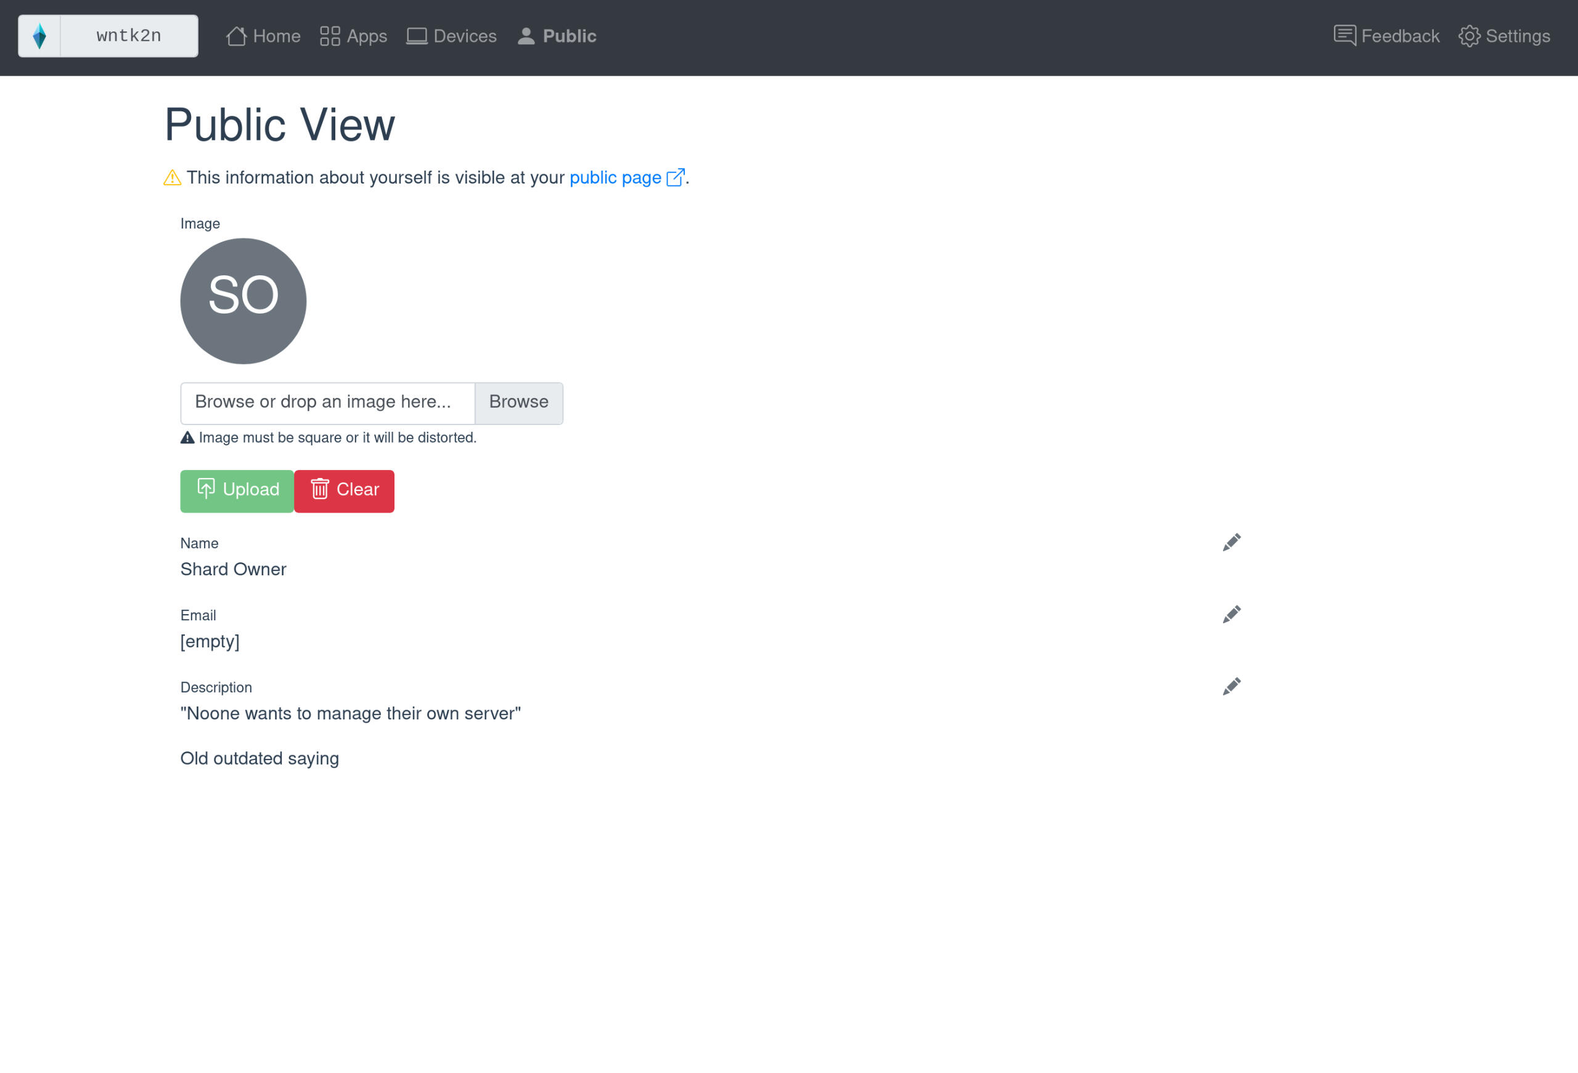
Task: Click the wntk2n shard name badge
Action: coord(129,36)
